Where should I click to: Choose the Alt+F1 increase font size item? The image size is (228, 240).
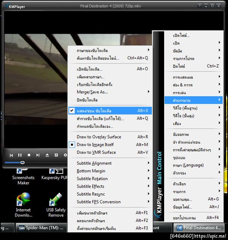point(110,213)
